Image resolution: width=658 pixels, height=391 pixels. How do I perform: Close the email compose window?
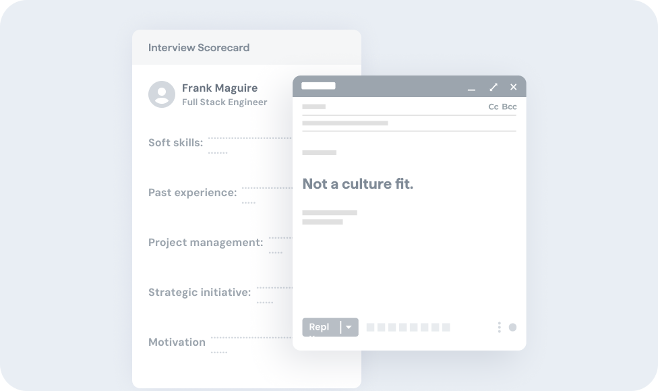514,87
